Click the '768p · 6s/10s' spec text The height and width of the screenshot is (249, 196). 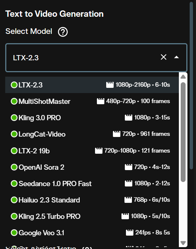[152, 199]
